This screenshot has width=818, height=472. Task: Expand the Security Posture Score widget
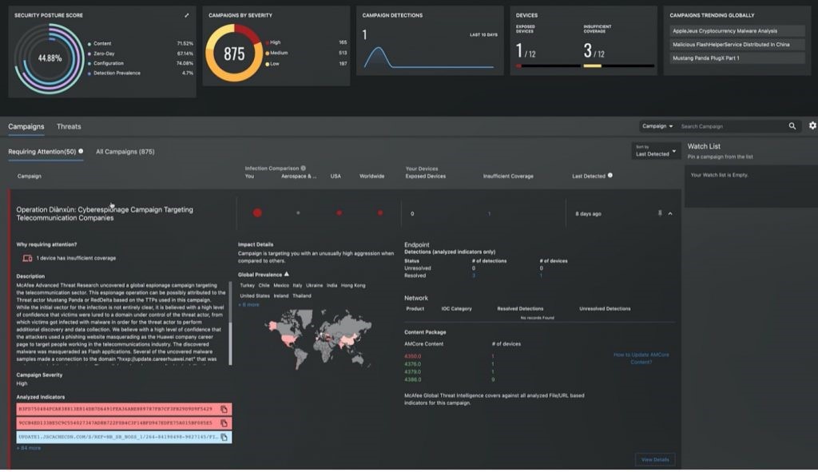click(187, 15)
